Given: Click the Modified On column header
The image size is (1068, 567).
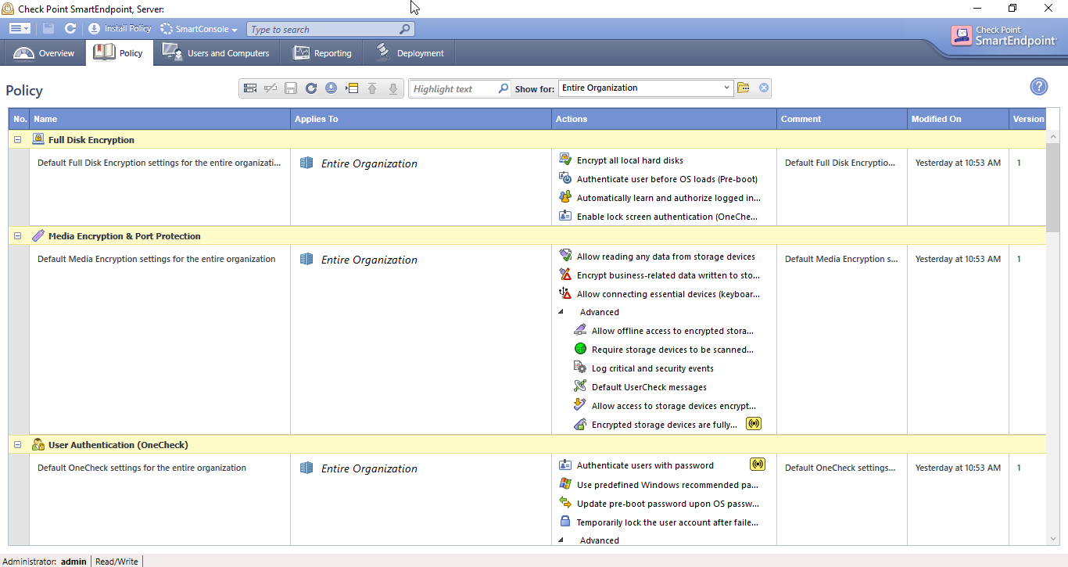Looking at the screenshot, I should (x=958, y=119).
